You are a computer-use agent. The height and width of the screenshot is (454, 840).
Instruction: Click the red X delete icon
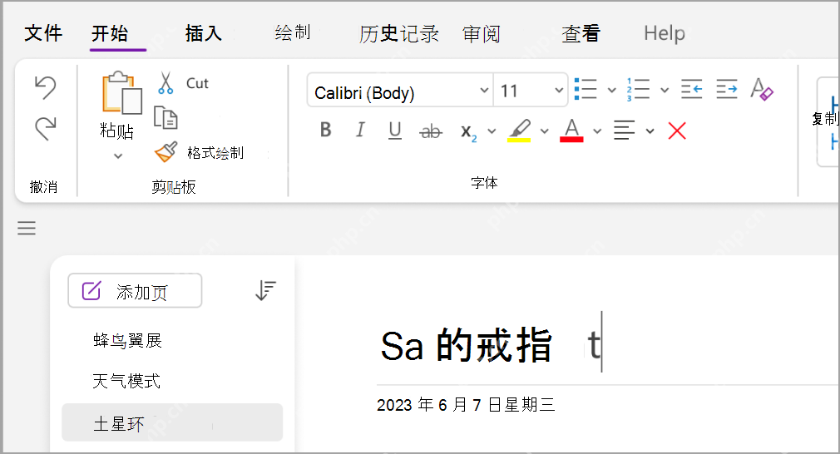point(677,131)
